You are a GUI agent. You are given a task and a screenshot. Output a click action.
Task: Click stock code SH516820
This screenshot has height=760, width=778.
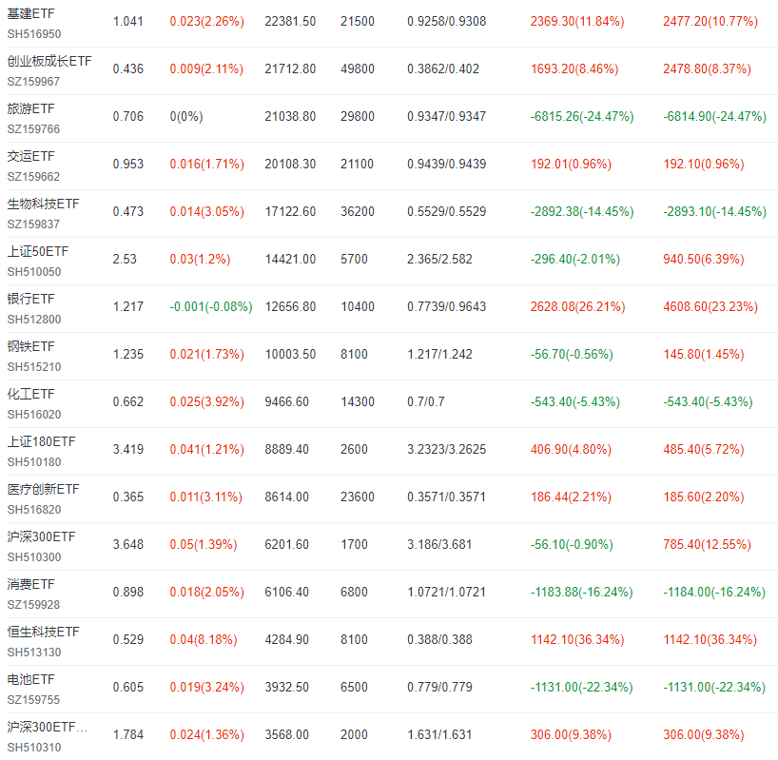(34, 510)
